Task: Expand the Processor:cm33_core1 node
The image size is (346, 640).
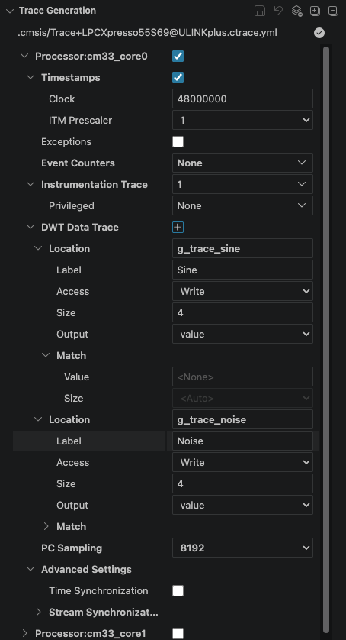Action: 24,633
